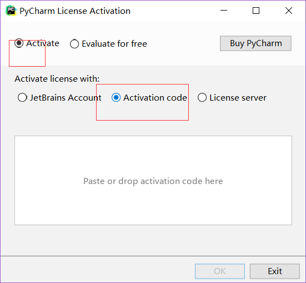The height and width of the screenshot is (283, 306).
Task: Close the PyCharm License Activation window
Action: 289,11
